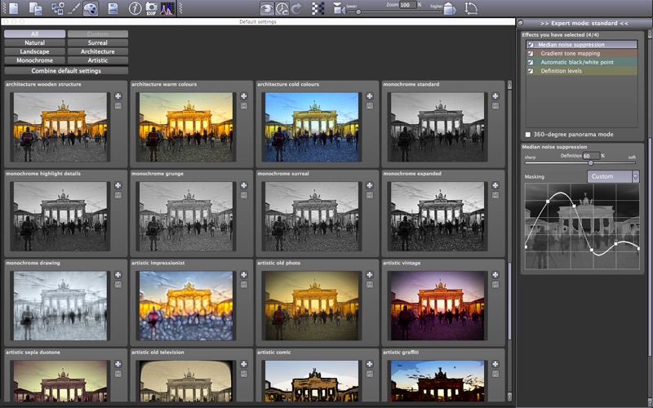Click plus icon on monochrome expanded
653x408 pixels.
coord(495,186)
